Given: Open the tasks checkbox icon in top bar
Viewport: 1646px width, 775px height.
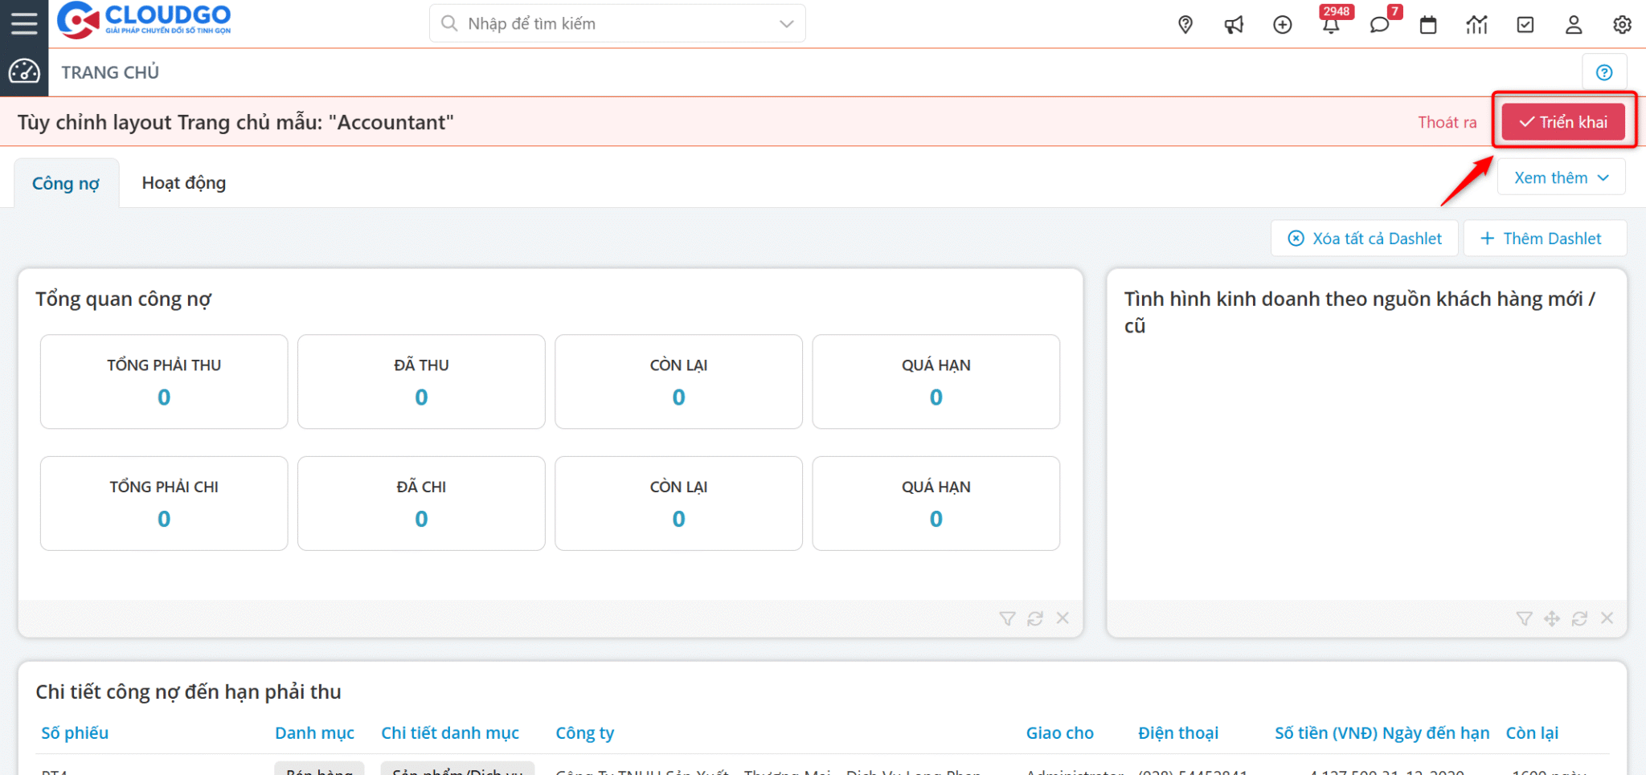Looking at the screenshot, I should 1525,25.
